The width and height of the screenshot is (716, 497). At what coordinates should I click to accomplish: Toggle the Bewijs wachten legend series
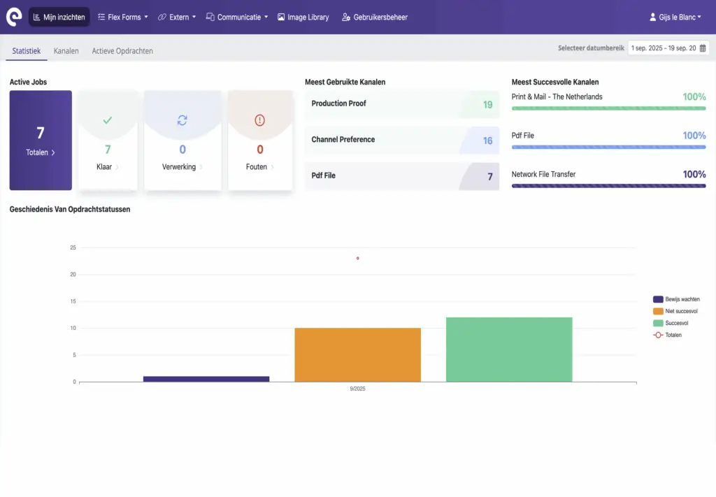[x=676, y=299]
